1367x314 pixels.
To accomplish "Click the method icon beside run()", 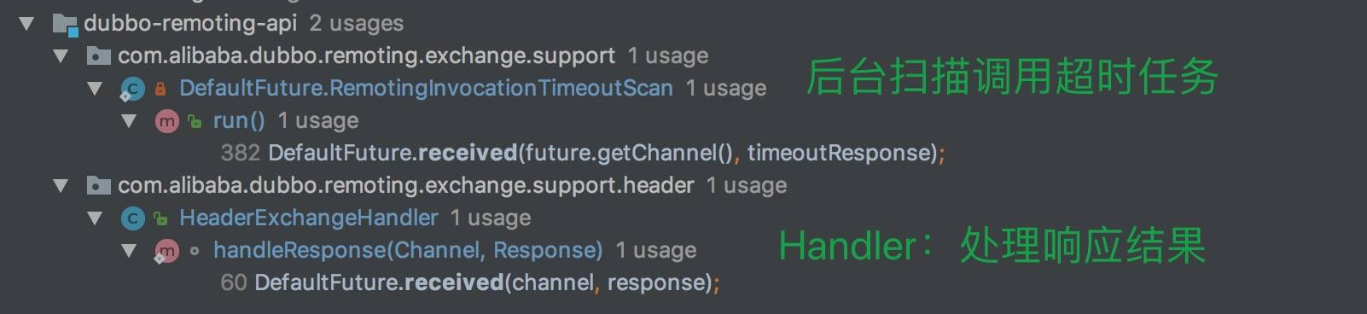I will [166, 121].
